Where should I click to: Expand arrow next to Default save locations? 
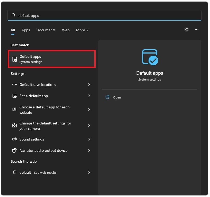coord(89,85)
